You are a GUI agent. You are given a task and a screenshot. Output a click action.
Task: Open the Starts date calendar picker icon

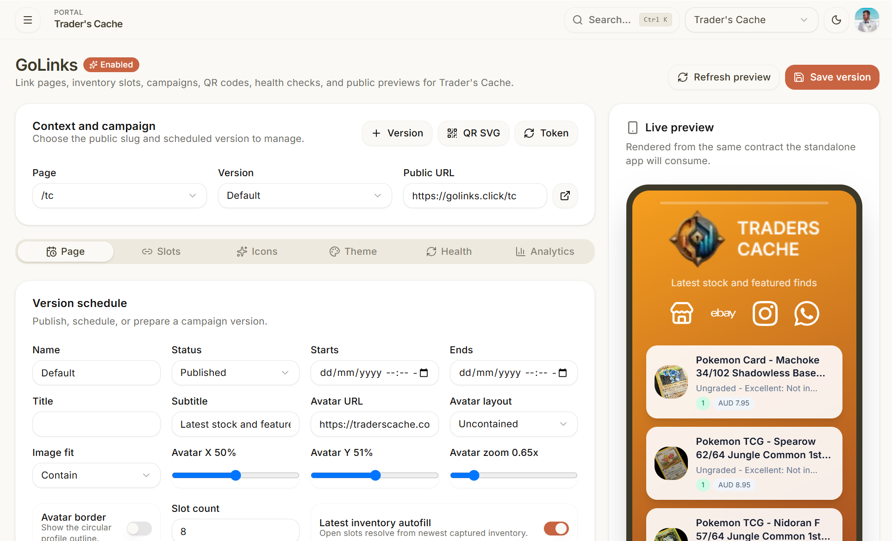click(424, 373)
